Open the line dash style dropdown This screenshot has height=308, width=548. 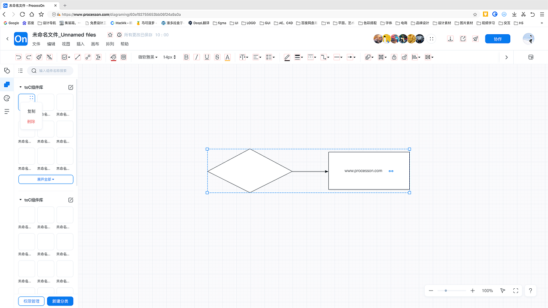coord(312,57)
